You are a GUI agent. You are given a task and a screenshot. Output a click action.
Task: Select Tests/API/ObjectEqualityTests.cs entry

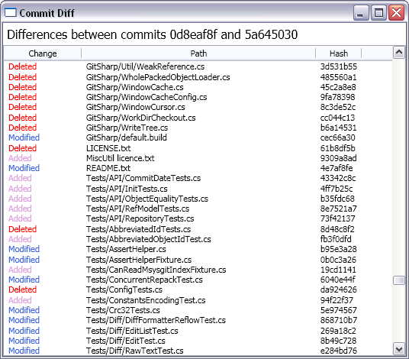pos(198,199)
